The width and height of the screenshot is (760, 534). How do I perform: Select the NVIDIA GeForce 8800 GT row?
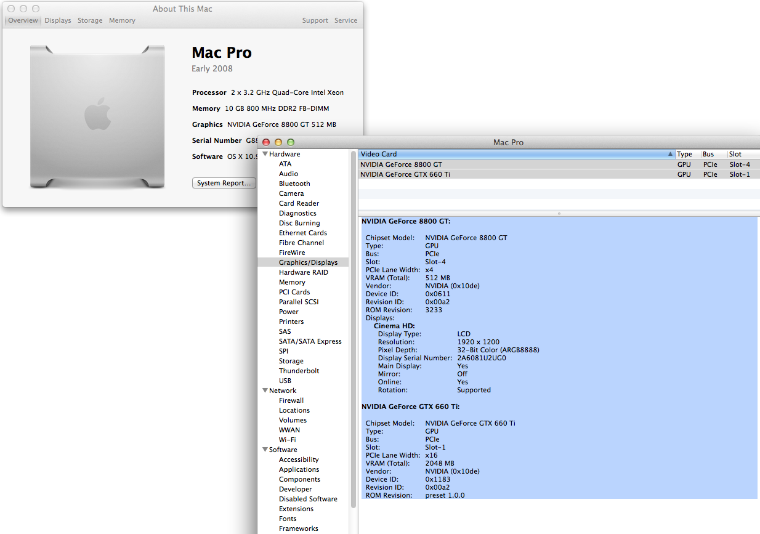pos(559,164)
